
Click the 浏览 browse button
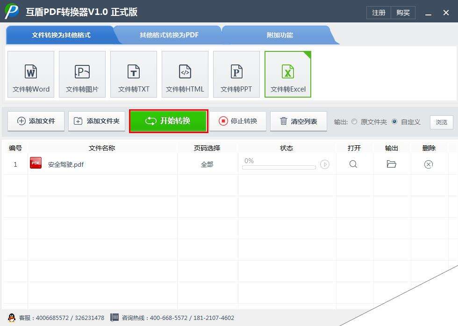(441, 122)
